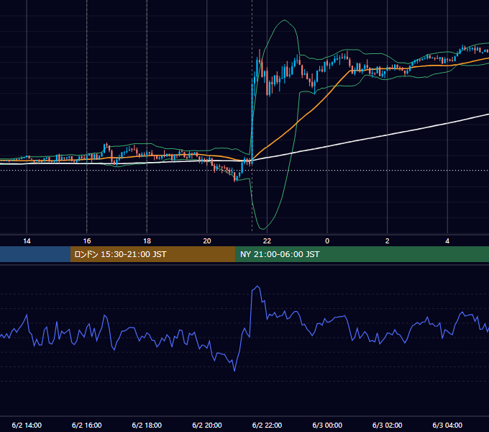Click the oscillator peak near 22:00
Viewport: 489px width, 432px height.
point(257,287)
